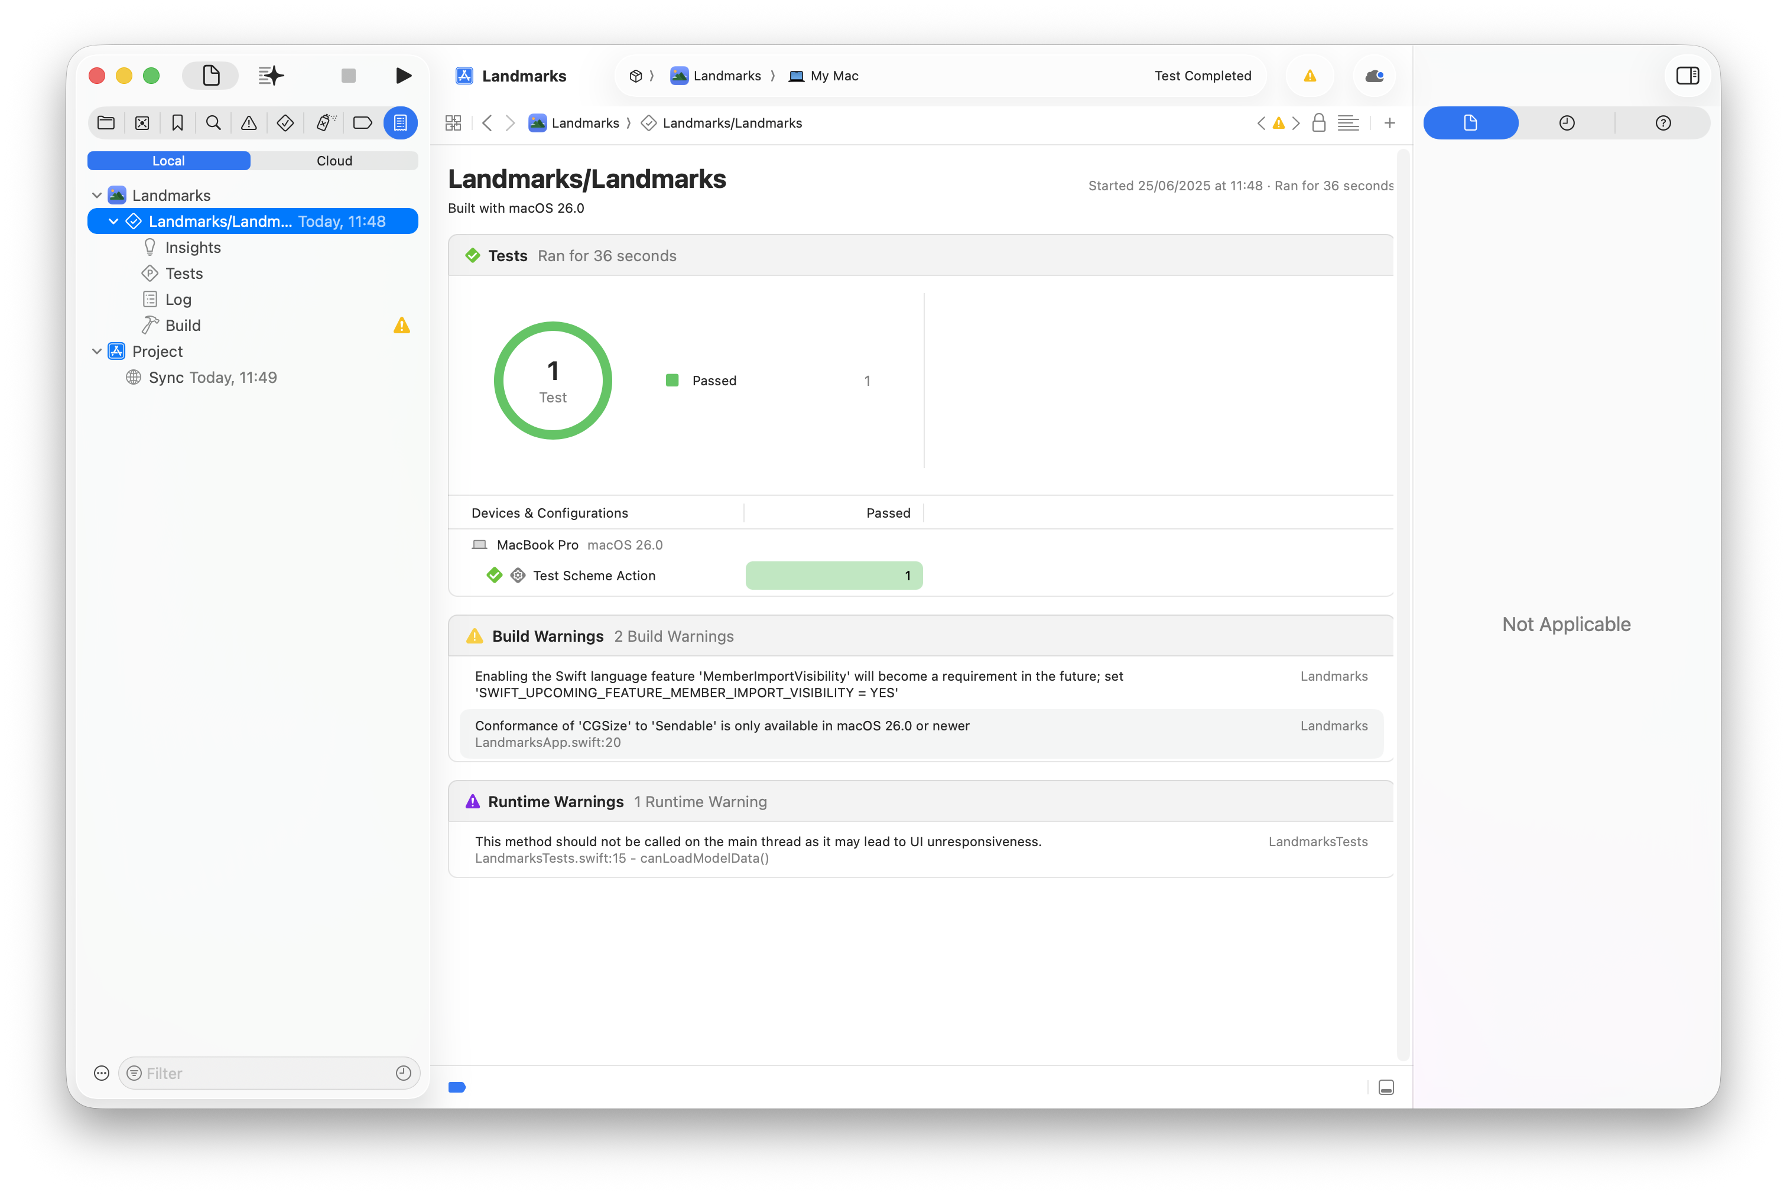Collapse the Project section in the sidebar
The width and height of the screenshot is (1787, 1196).
point(97,351)
